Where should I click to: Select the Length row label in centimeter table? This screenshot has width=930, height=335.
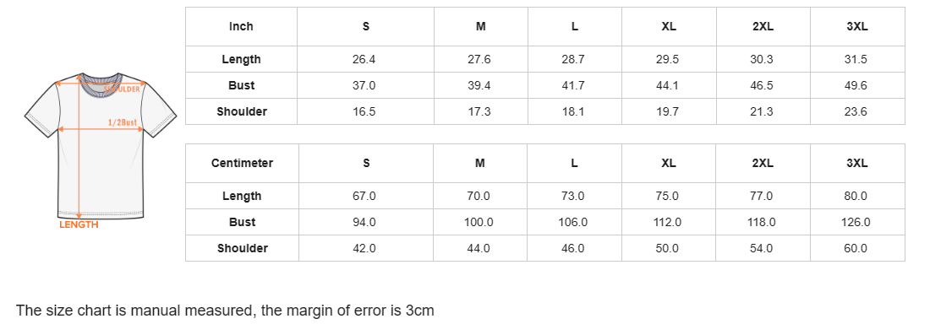(242, 196)
